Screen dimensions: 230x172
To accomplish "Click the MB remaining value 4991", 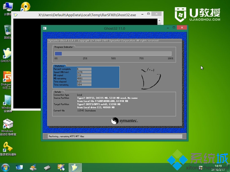I will pos(84,78).
